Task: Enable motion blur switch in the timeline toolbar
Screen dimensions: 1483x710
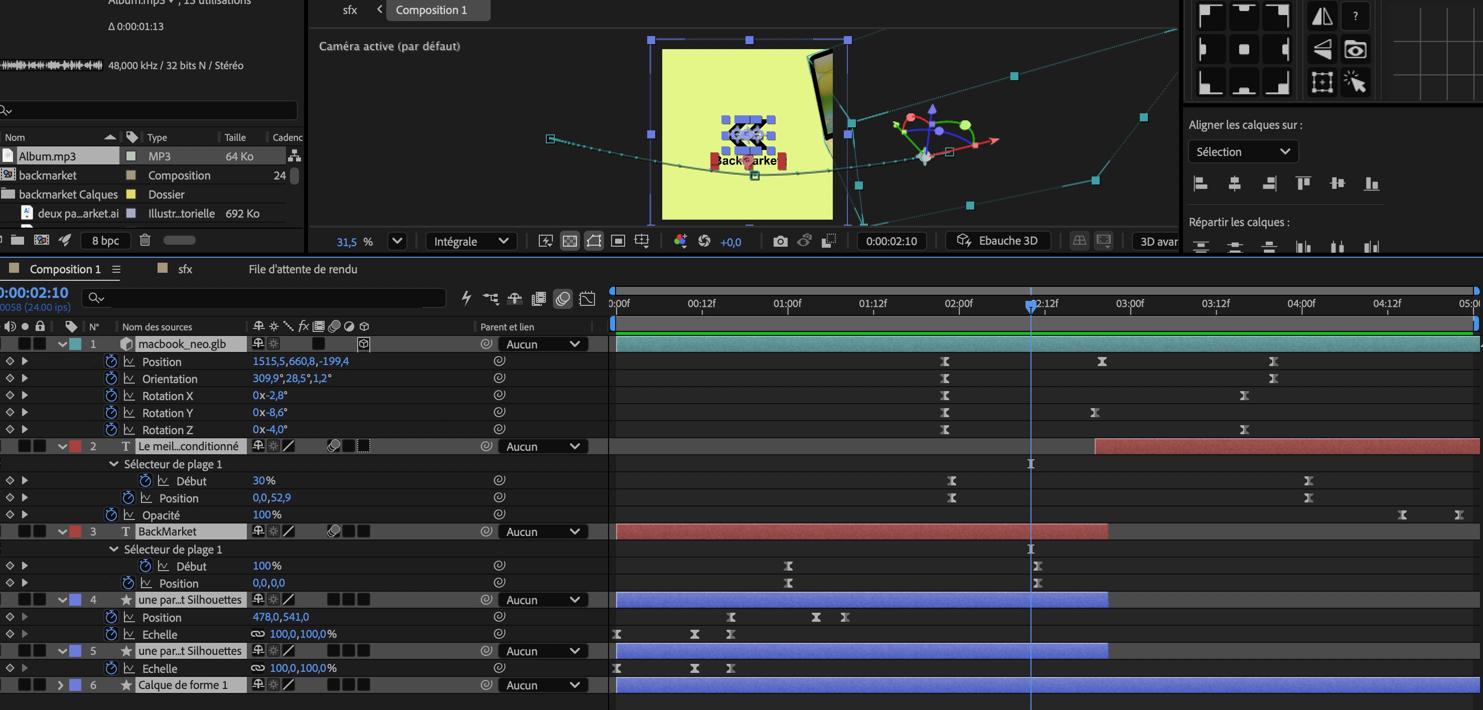Action: click(562, 298)
